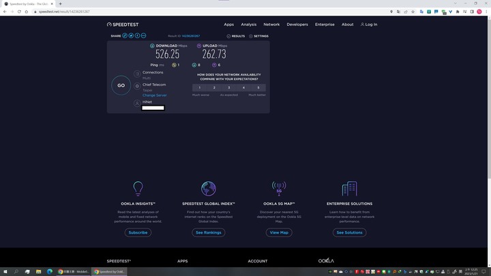Open more share options (ellipsis icon)
This screenshot has height=276, width=491.
click(143, 35)
